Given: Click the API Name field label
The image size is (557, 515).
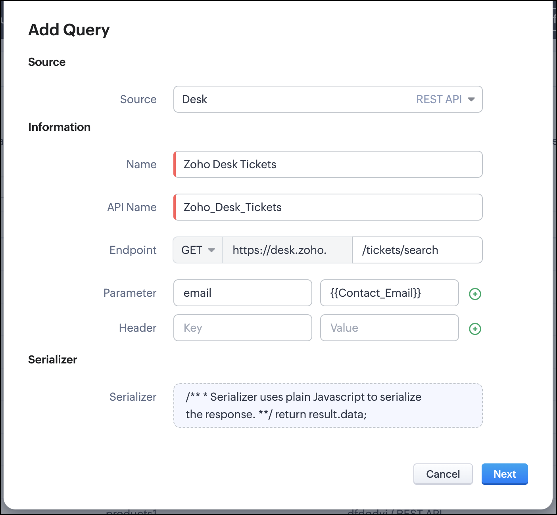Looking at the screenshot, I should coord(132,207).
